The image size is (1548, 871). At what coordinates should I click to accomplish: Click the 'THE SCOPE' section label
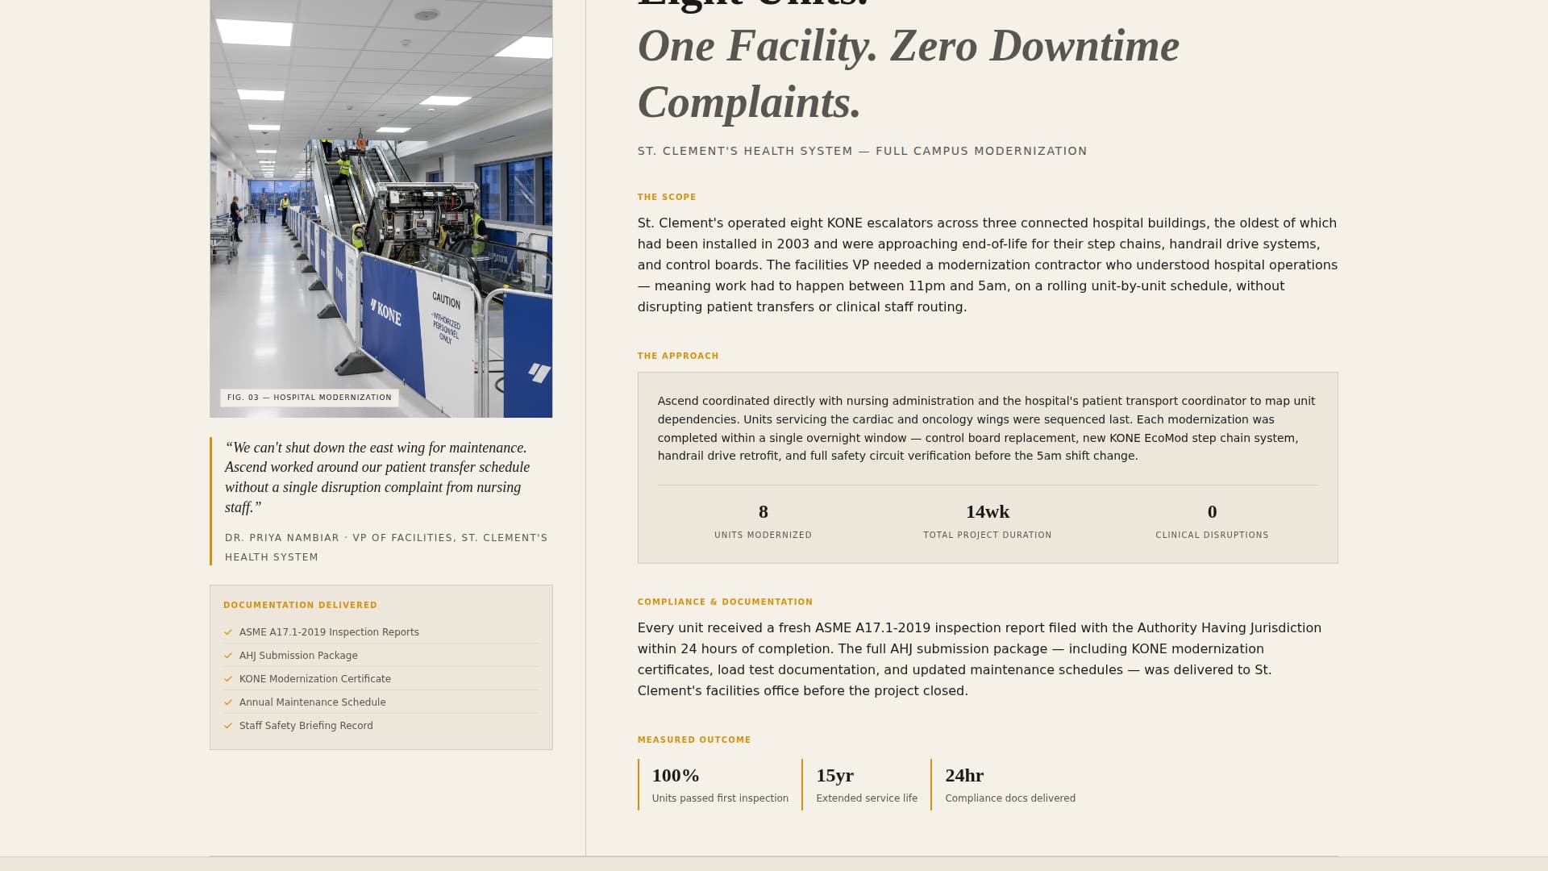click(667, 197)
